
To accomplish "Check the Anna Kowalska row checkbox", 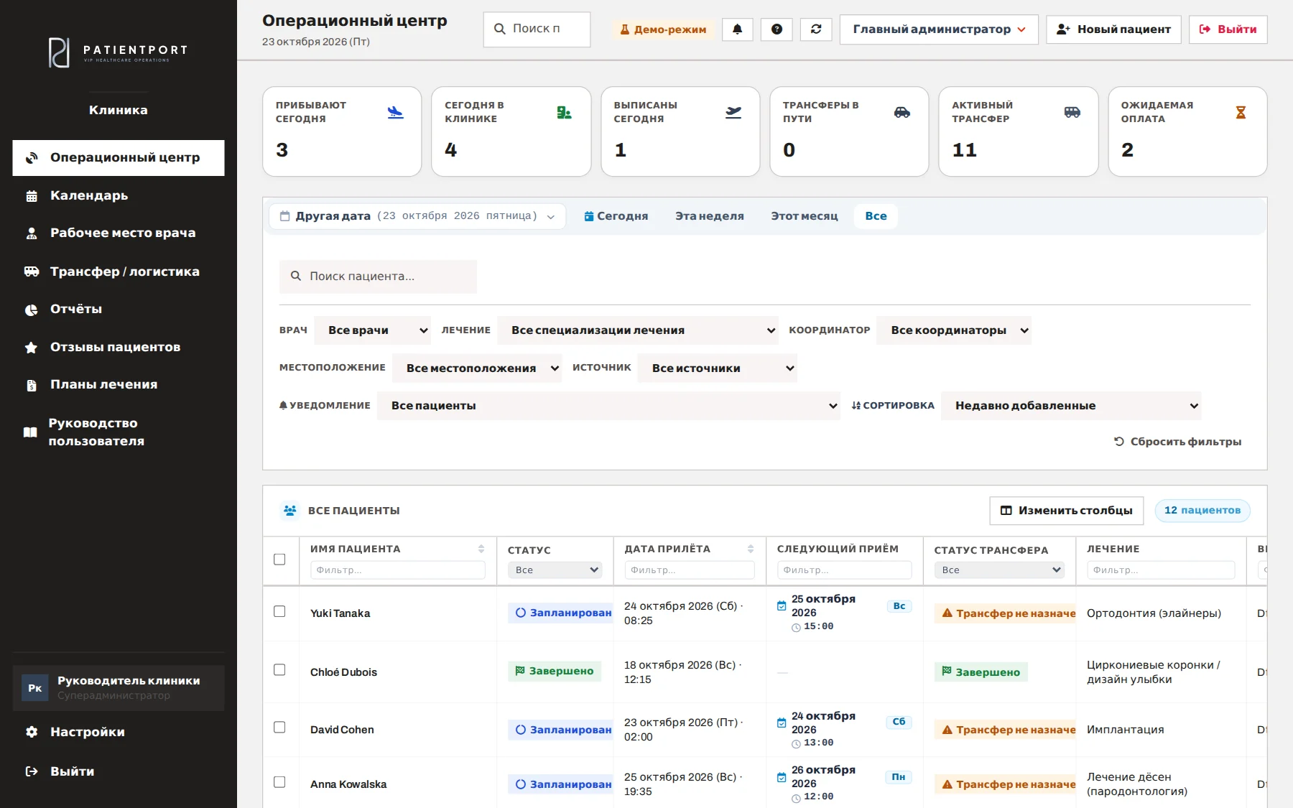I will (x=279, y=782).
